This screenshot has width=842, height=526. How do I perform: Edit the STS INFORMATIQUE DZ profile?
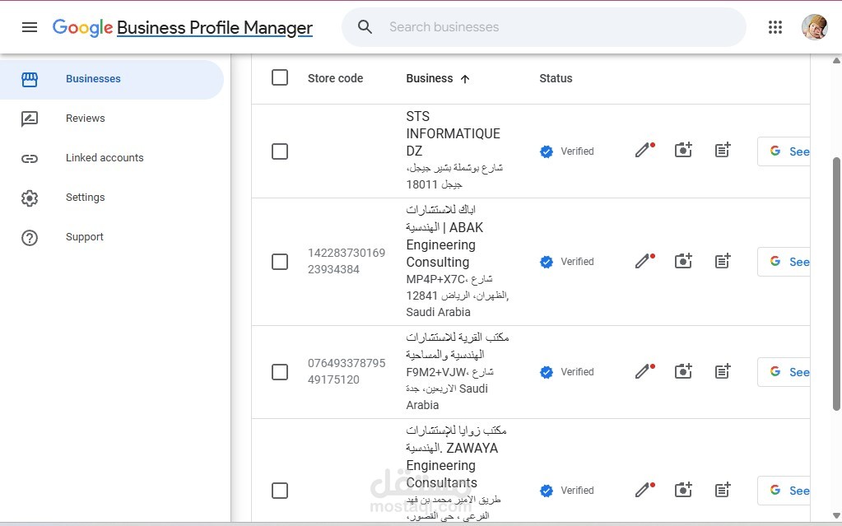pyautogui.click(x=642, y=151)
